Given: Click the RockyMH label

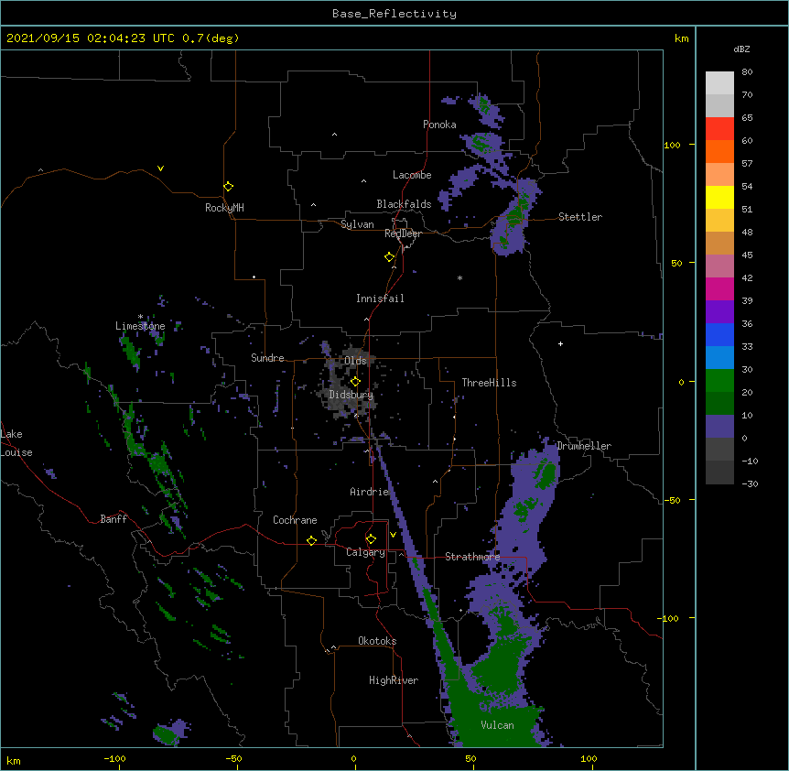Looking at the screenshot, I should pos(224,208).
